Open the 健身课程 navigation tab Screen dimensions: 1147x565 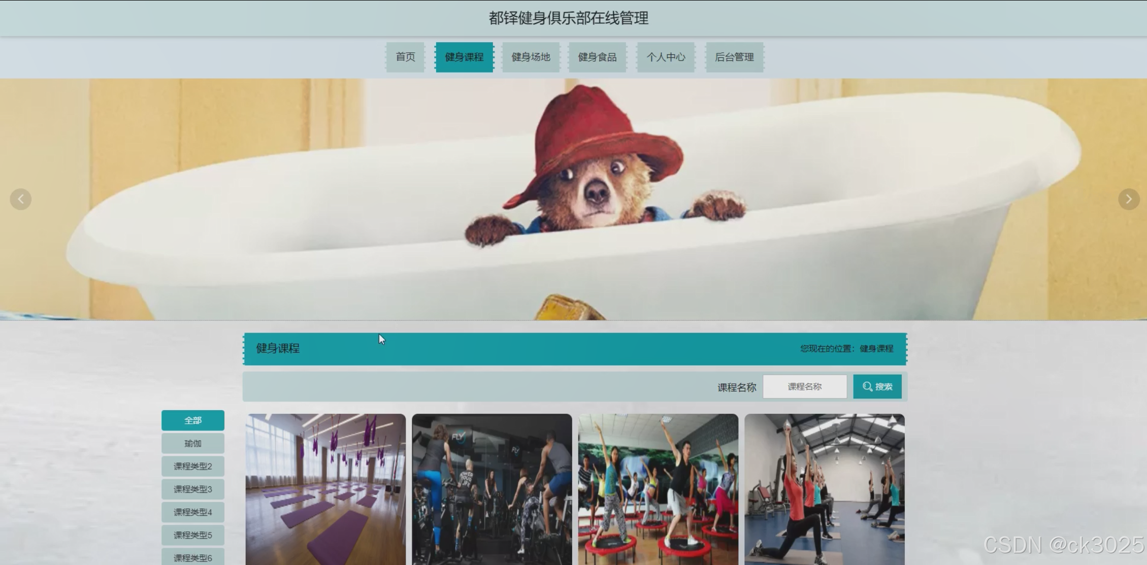[464, 57]
